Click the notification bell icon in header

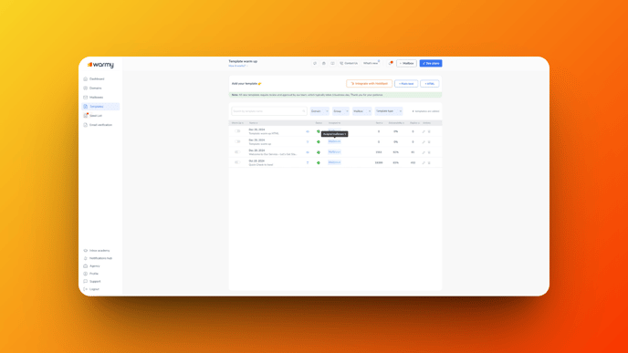pos(391,63)
